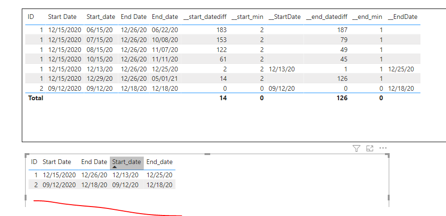Grab the top-middle resize handle of lower visual
This screenshot has height=216, width=446.
click(x=207, y=154)
